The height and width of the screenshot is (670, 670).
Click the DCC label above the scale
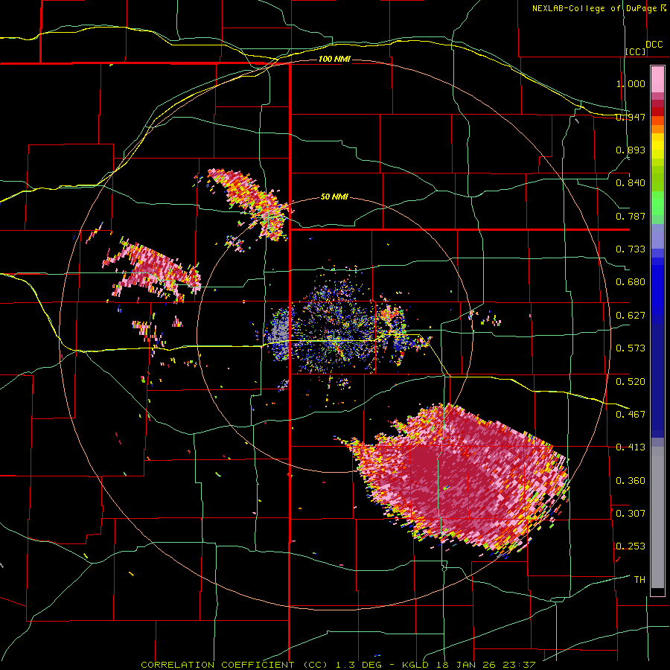(x=654, y=45)
